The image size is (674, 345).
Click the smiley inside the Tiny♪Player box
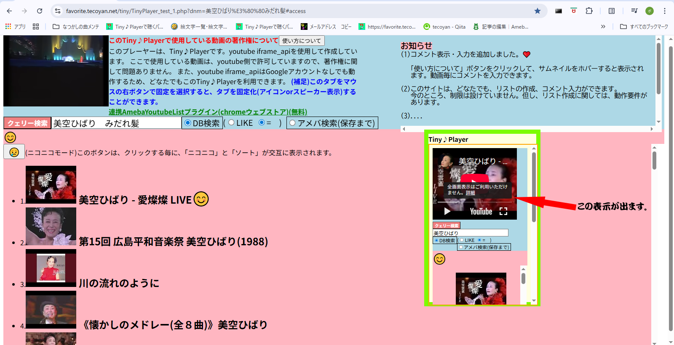click(439, 259)
